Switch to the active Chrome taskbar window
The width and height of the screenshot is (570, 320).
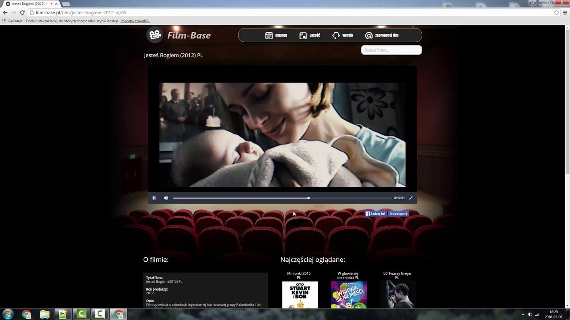[118, 314]
